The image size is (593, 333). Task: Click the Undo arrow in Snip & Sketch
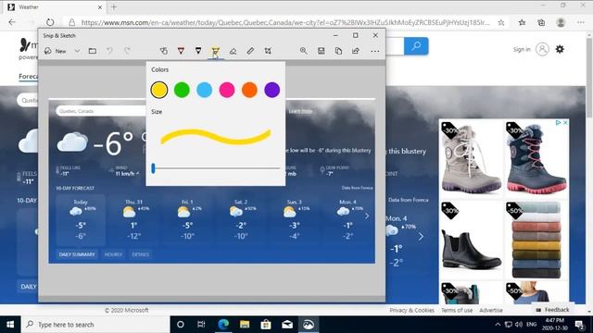click(109, 51)
